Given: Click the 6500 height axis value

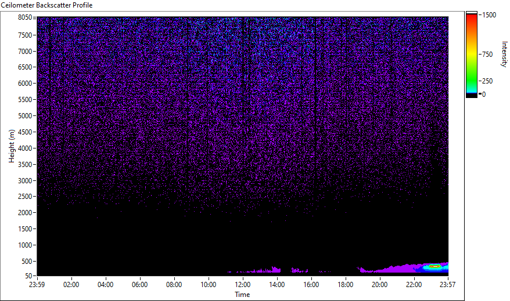Looking at the screenshot, I should [25, 67].
